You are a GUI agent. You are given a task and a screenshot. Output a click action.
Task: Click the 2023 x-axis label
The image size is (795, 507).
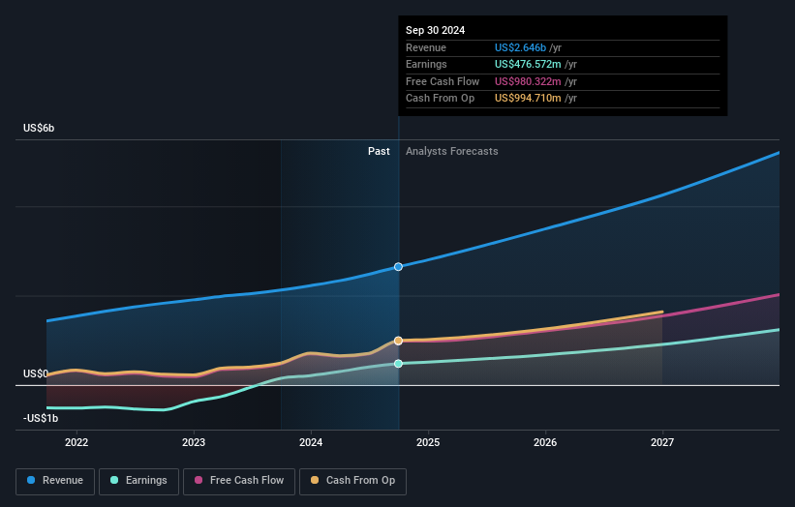[x=194, y=443]
